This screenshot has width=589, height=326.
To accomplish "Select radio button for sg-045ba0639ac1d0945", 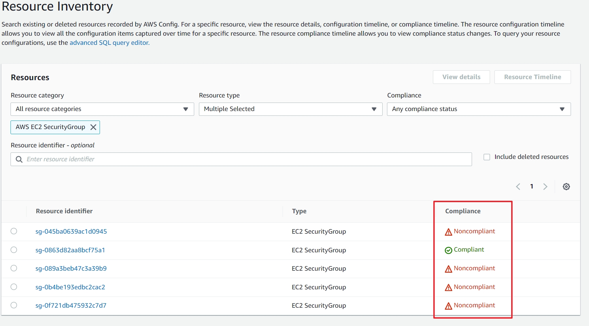I will point(14,231).
